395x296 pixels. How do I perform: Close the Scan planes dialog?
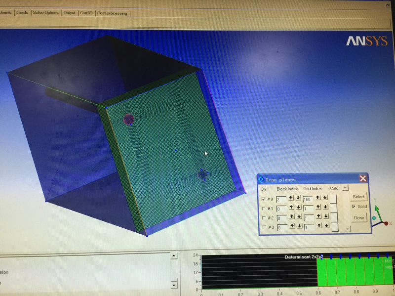[363, 178]
